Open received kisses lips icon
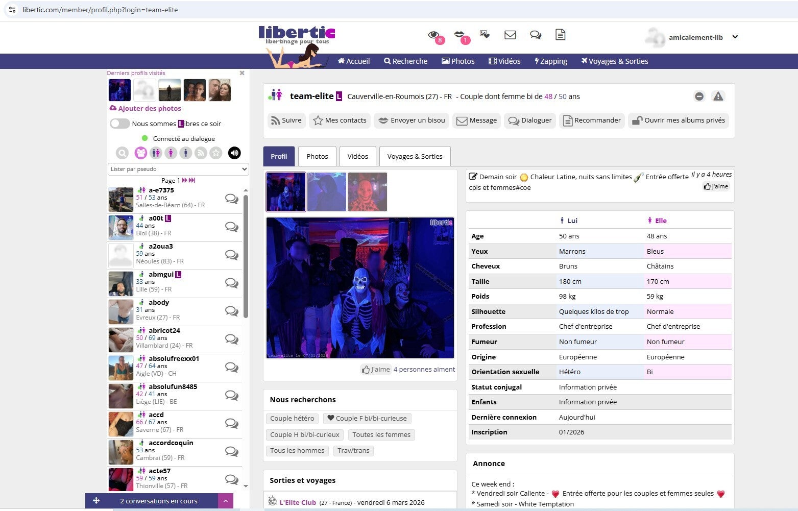 [460, 35]
